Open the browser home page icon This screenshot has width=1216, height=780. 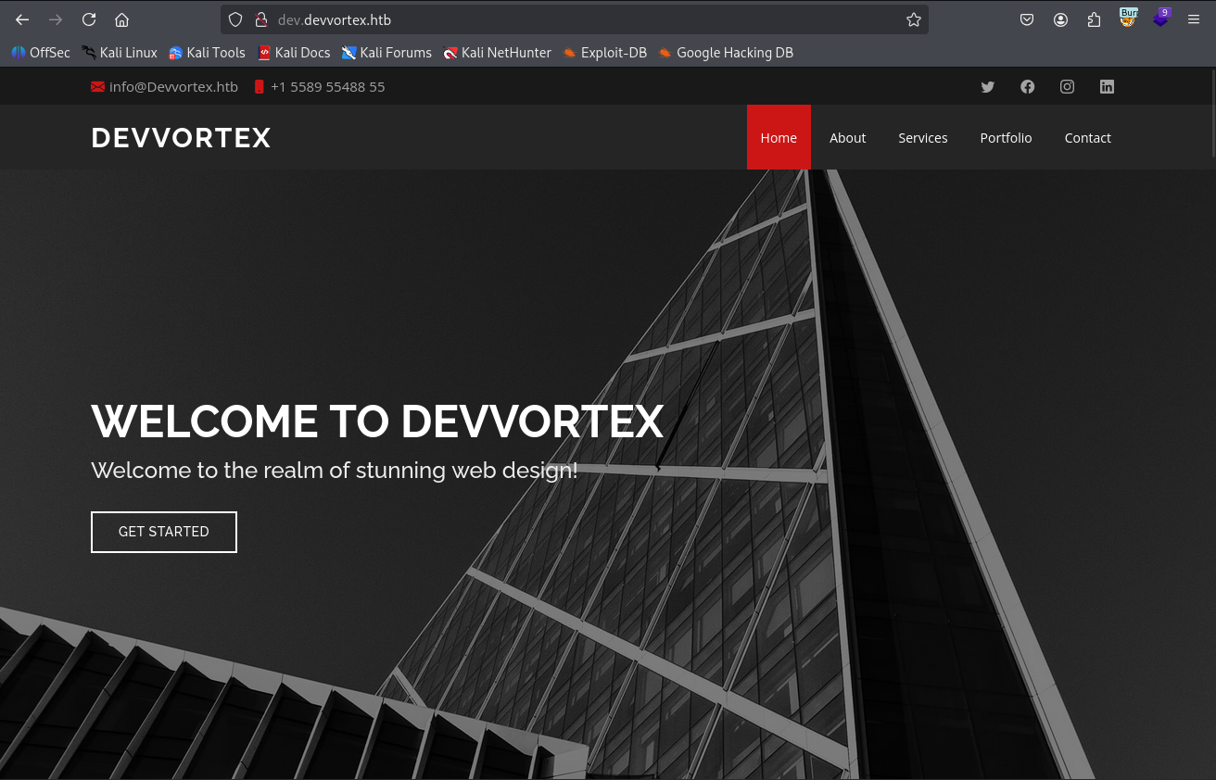coord(121,19)
